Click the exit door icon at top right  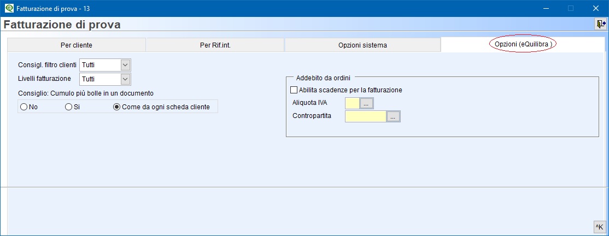click(x=600, y=24)
